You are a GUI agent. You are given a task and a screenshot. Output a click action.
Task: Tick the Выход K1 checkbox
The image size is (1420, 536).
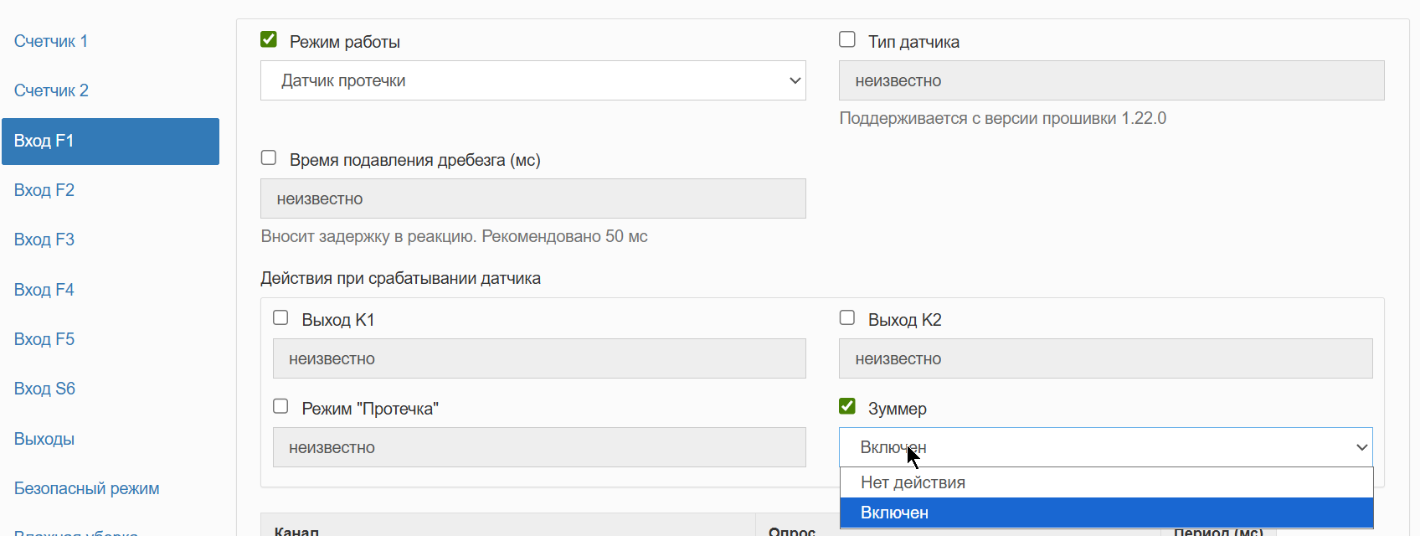(280, 317)
